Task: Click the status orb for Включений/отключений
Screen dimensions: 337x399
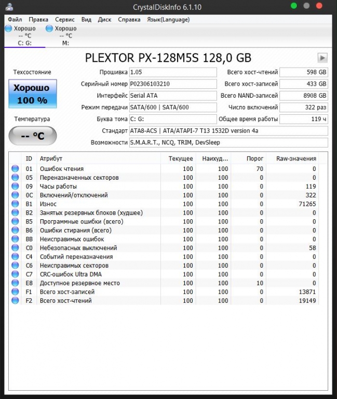Action: point(15,195)
